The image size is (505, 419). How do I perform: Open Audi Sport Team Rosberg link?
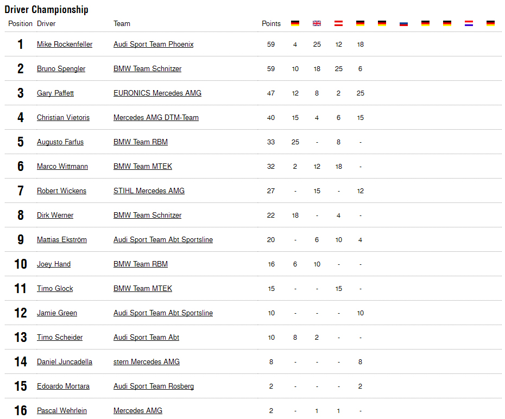(x=154, y=386)
